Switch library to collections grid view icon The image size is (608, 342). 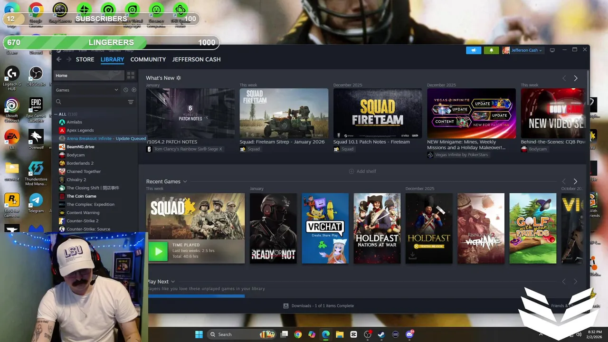click(x=131, y=76)
